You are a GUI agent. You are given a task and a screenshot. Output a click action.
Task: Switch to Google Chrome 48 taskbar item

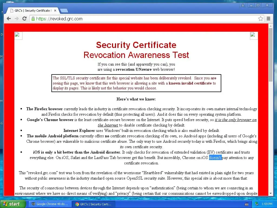50,204
